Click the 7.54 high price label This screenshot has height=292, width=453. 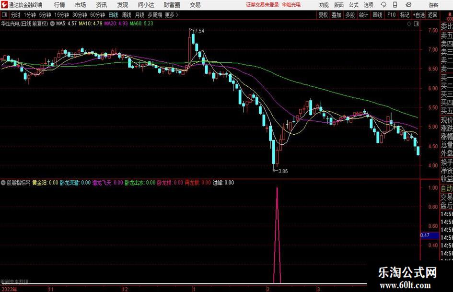tap(199, 31)
